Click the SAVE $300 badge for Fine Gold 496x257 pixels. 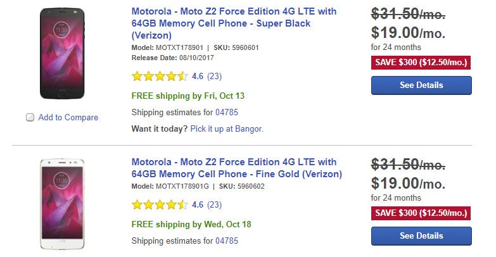(x=421, y=213)
